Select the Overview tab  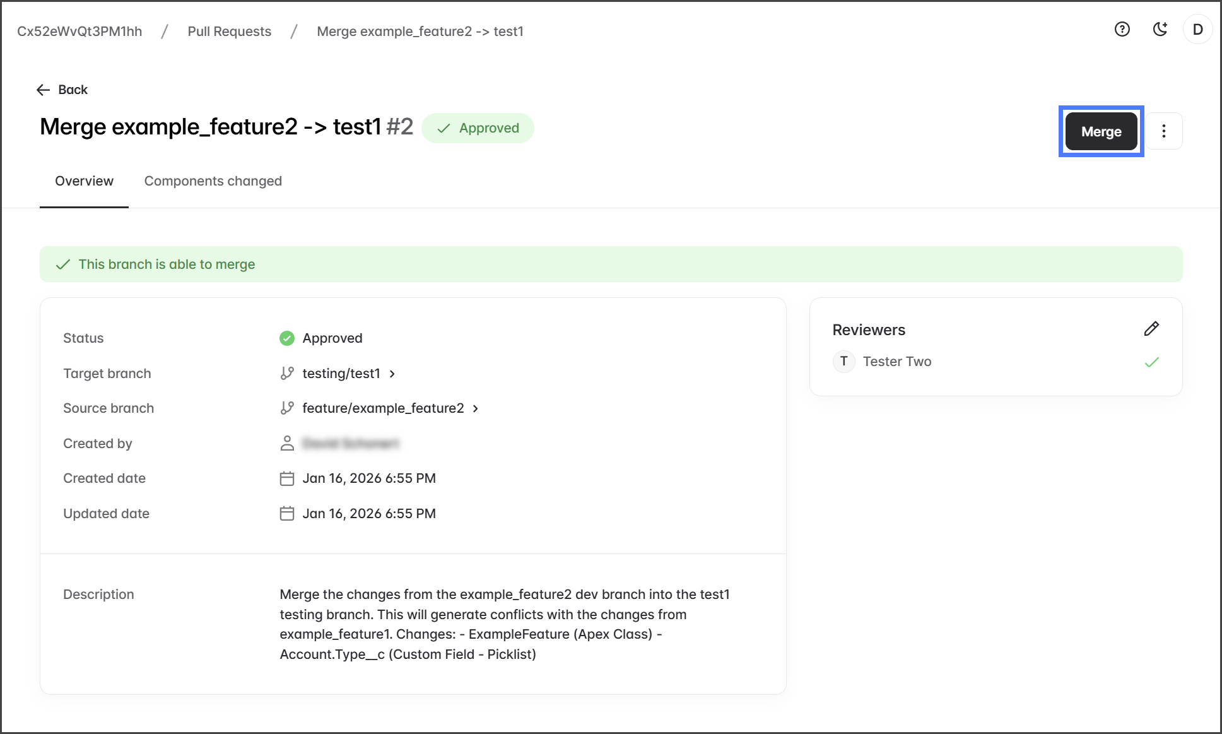(84, 181)
